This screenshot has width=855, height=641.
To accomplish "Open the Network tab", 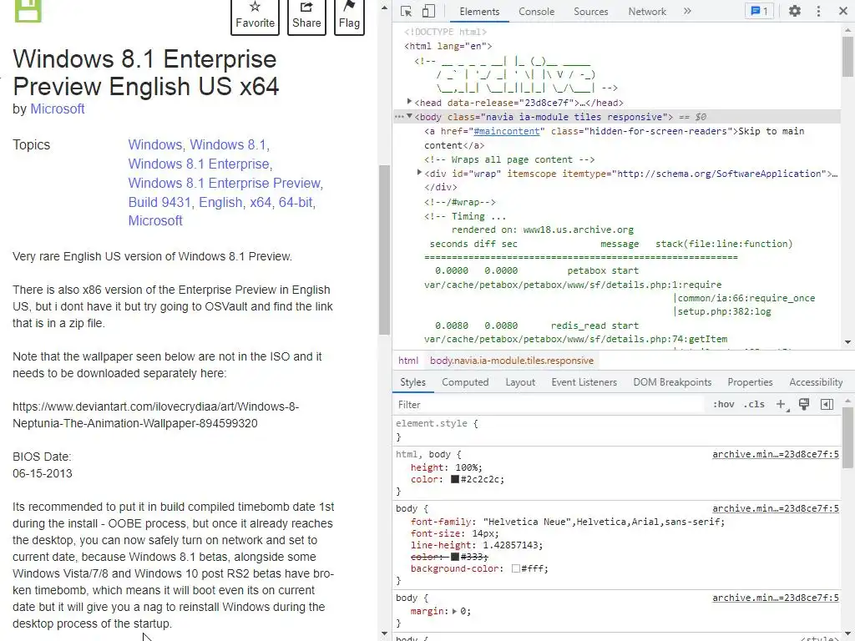I will 647,12.
